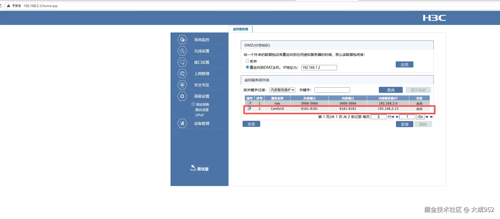
Task: Go to next page arrow icon
Action: 427,117
